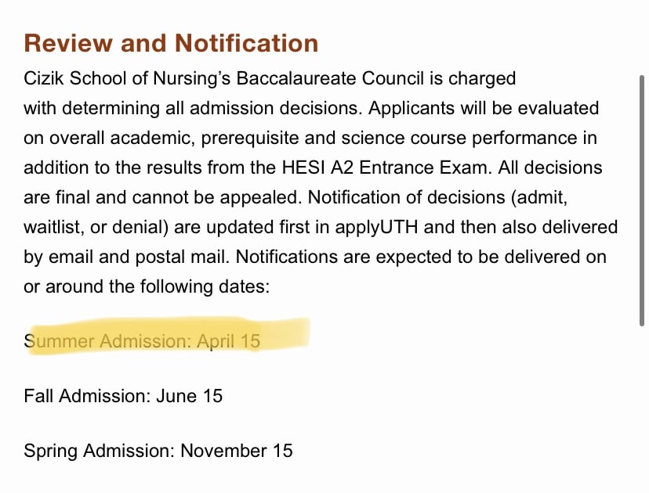Select the Fall Admission: June 15 line
This screenshot has height=493, width=649.
(x=123, y=396)
